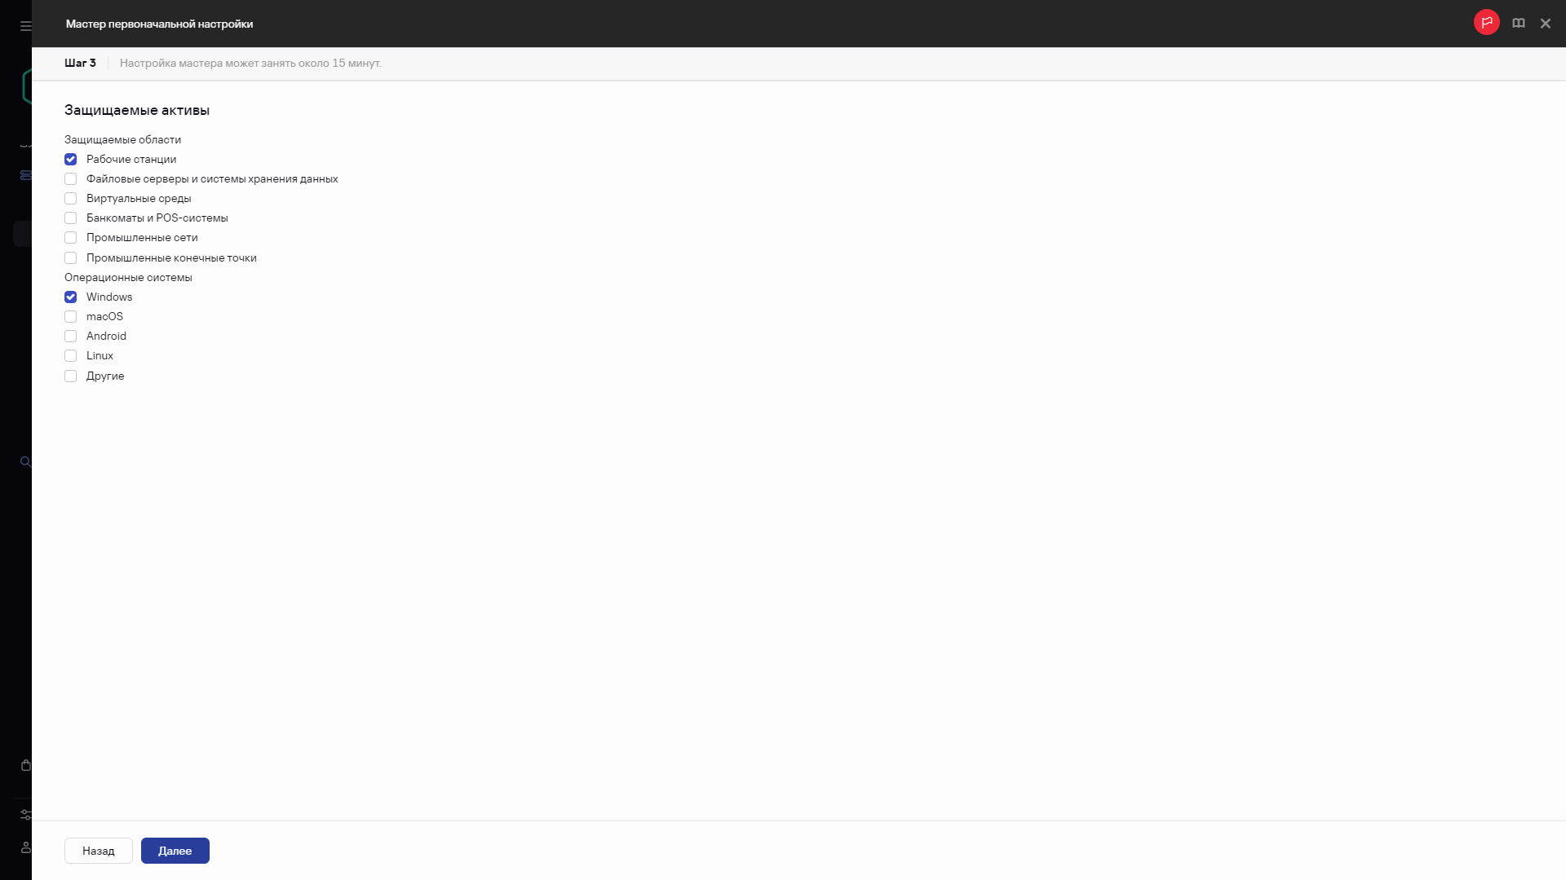Select Банкоматы и POS-системы option
The height and width of the screenshot is (880, 1566).
71,218
